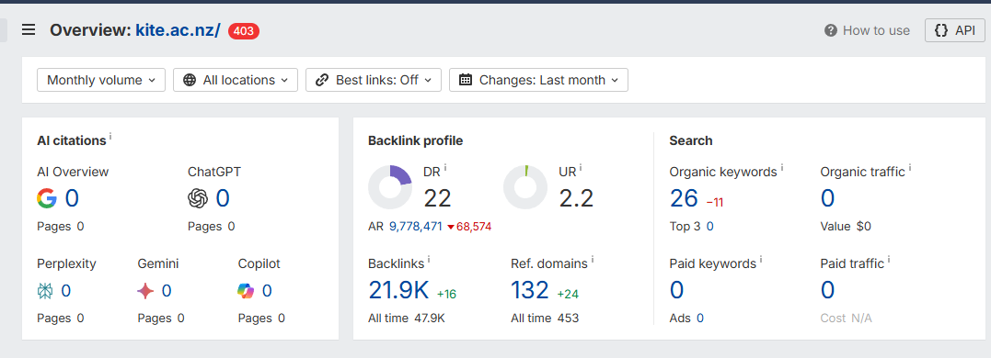Click the AR value 9,778,471
Screen dimensions: 991x358
pos(415,226)
